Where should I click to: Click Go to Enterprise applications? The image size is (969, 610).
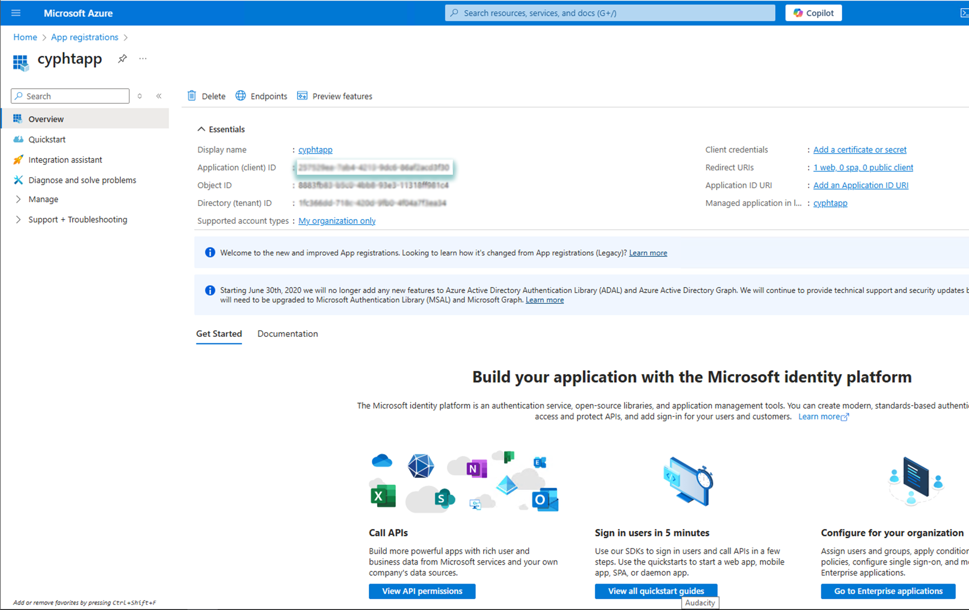coord(888,591)
